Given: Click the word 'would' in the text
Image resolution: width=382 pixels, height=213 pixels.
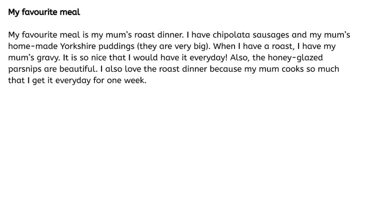Looking at the screenshot, I should [x=146, y=57].
